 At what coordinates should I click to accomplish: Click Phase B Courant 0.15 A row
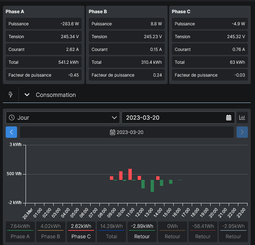click(127, 49)
